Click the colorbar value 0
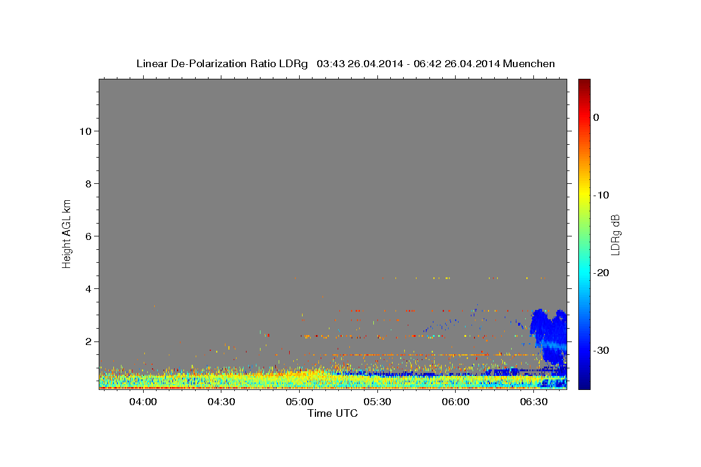The image size is (701, 467). click(596, 117)
